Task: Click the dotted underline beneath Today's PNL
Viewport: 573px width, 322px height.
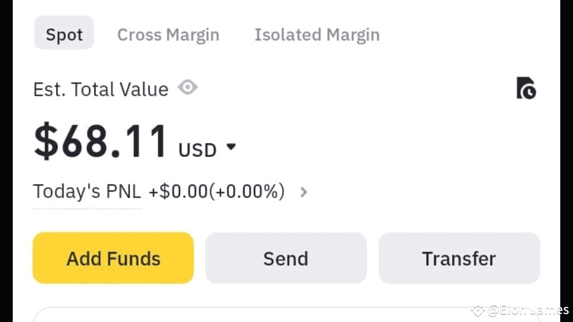Action: [x=87, y=208]
